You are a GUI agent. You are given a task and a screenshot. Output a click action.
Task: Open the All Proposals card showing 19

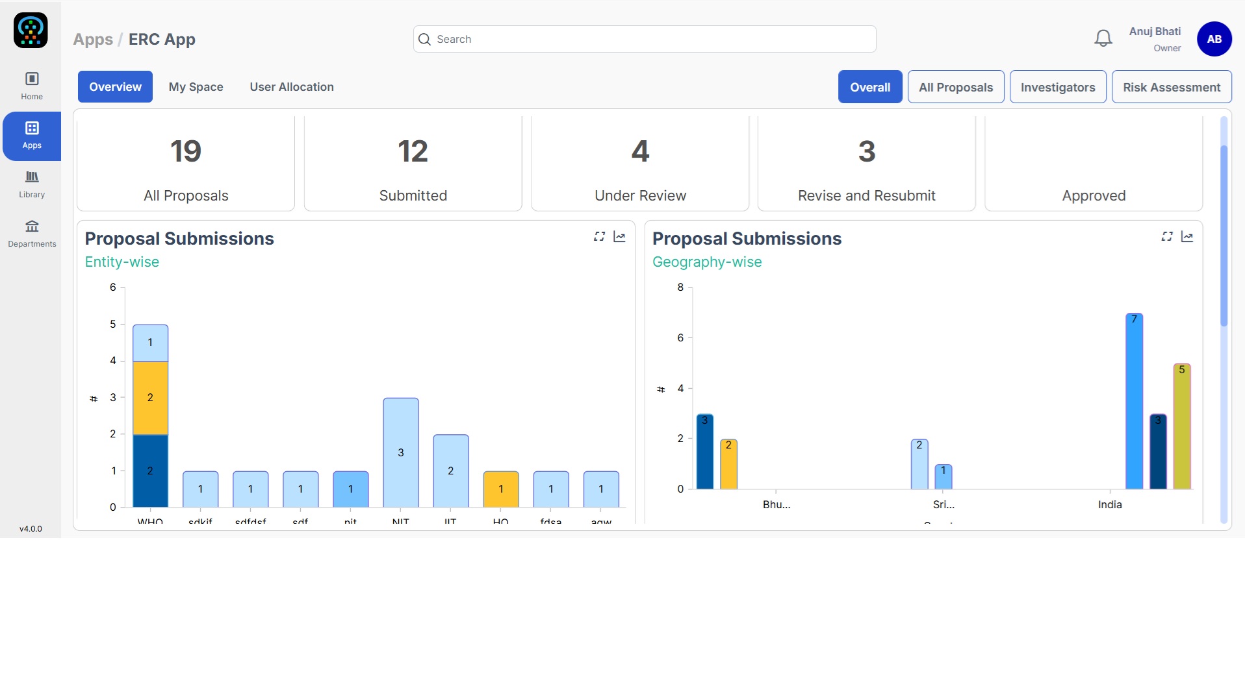point(186,164)
